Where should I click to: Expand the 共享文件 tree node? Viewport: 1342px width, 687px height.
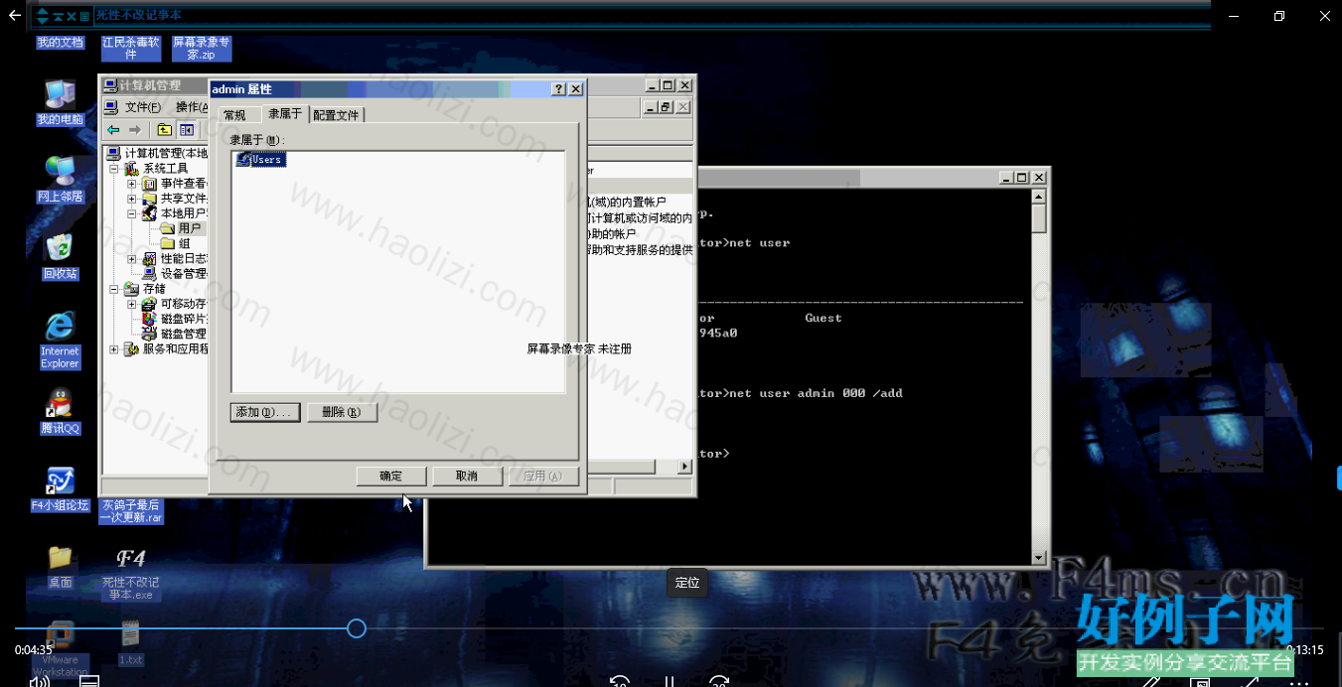point(132,199)
